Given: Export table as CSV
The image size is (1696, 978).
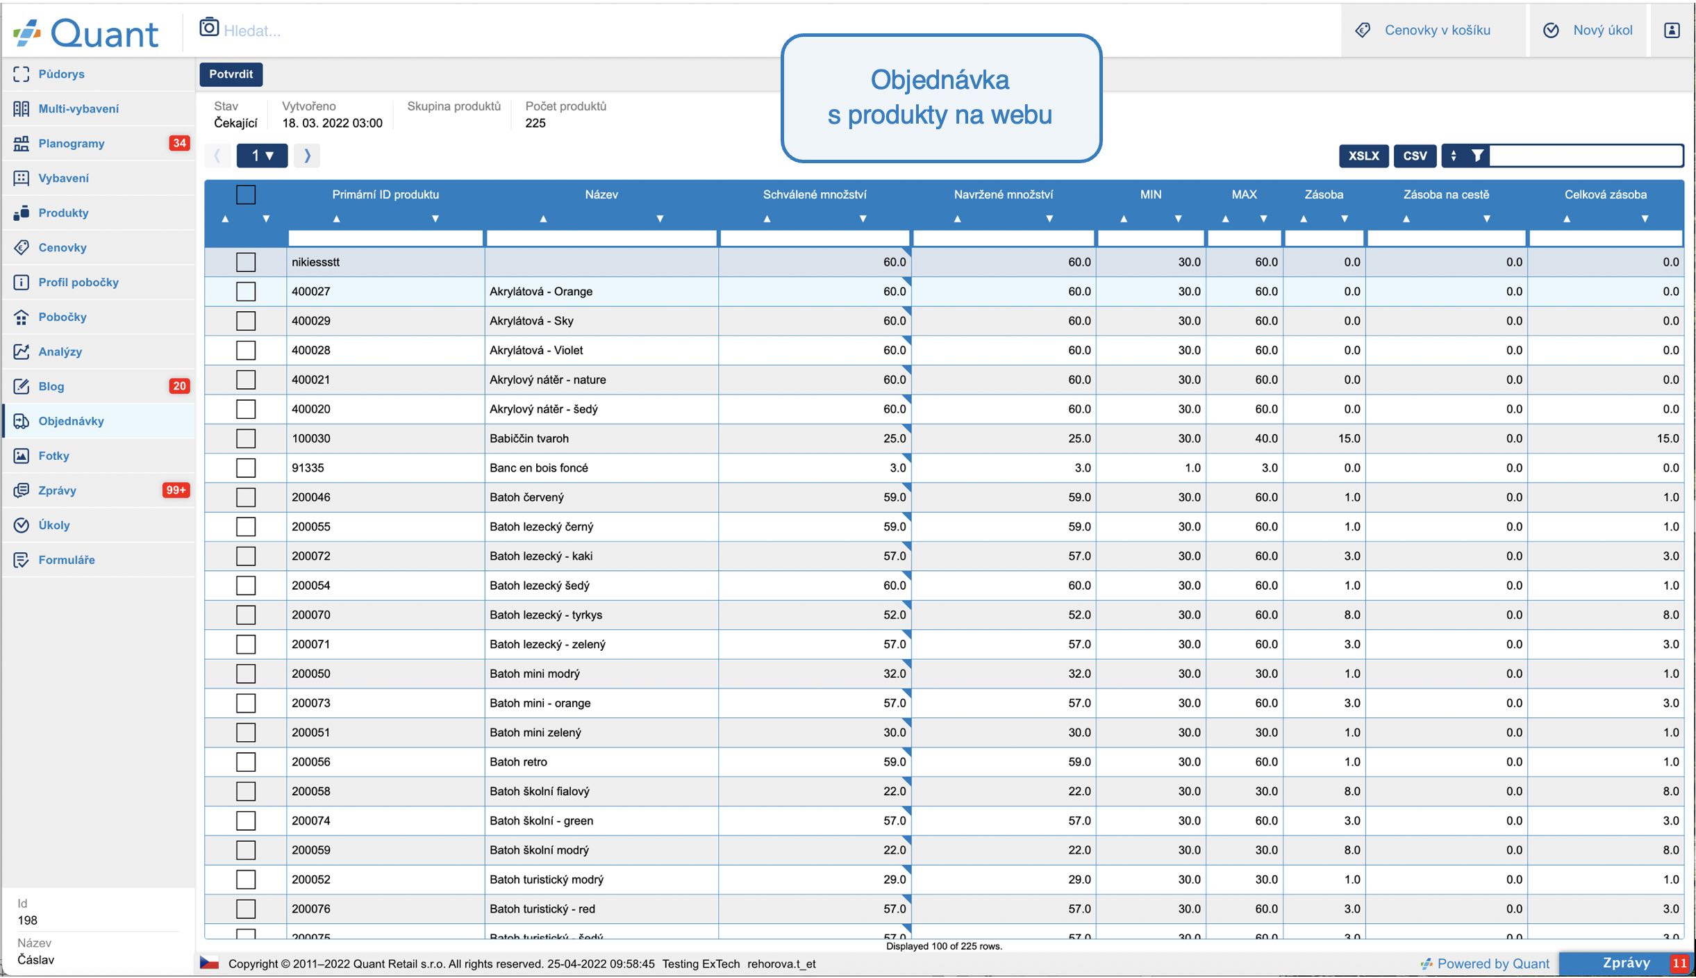Looking at the screenshot, I should click(1415, 156).
